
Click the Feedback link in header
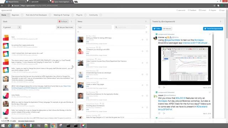click(192, 10)
